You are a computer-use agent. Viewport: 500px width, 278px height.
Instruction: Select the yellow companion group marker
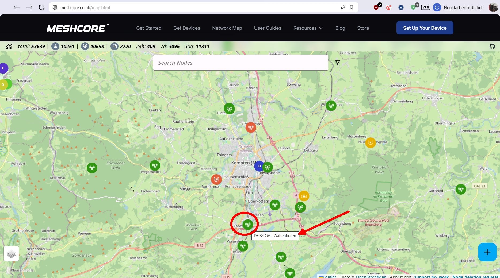coord(304,196)
